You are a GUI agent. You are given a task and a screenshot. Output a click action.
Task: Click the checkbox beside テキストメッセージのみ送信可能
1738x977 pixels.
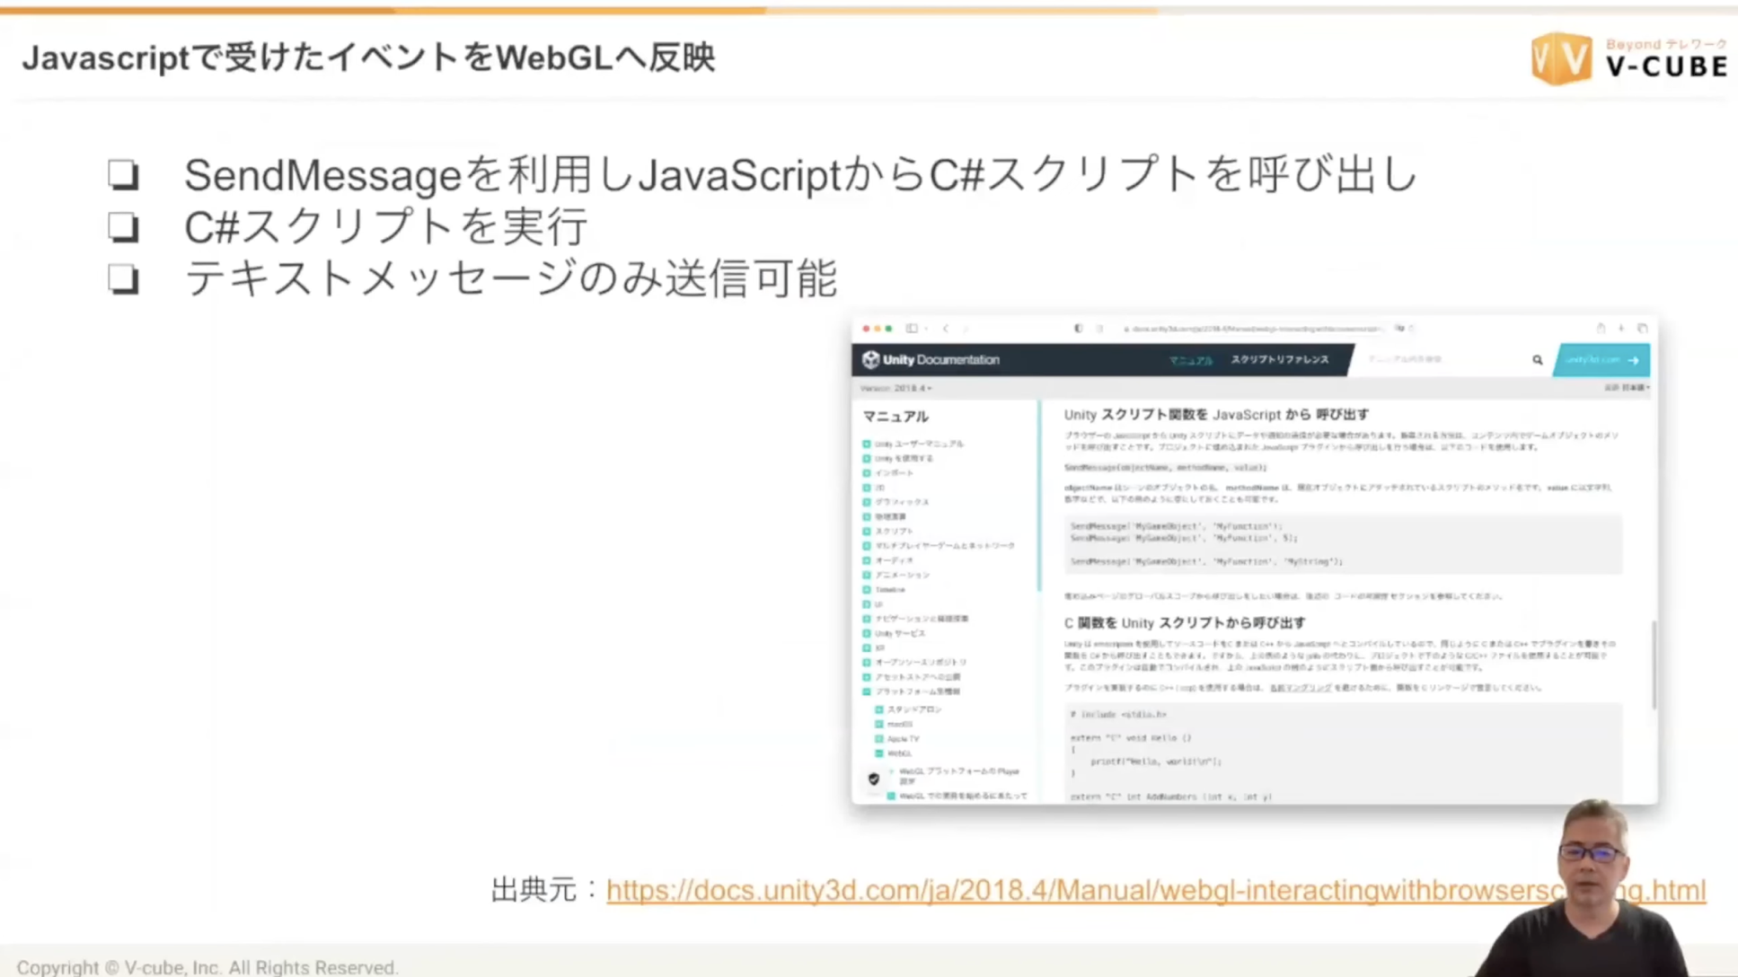click(x=123, y=278)
